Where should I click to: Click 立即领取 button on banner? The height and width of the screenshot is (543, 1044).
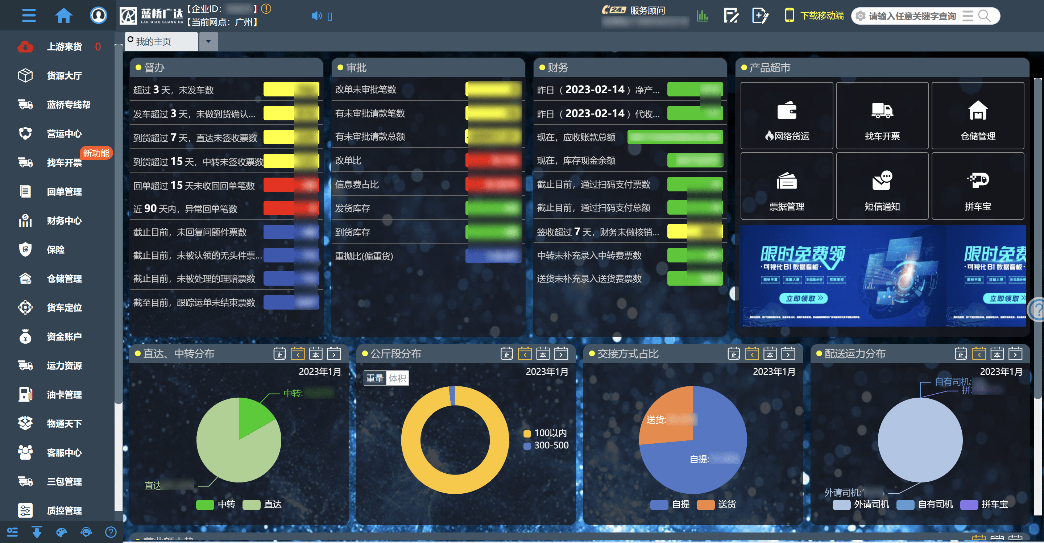pyautogui.click(x=804, y=298)
